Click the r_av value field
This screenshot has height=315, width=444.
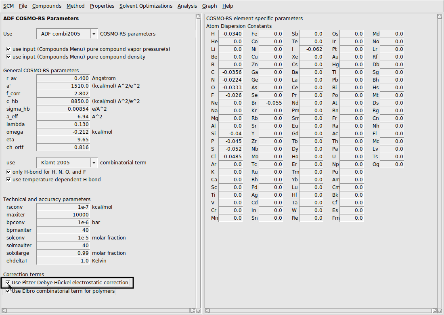pos(63,78)
